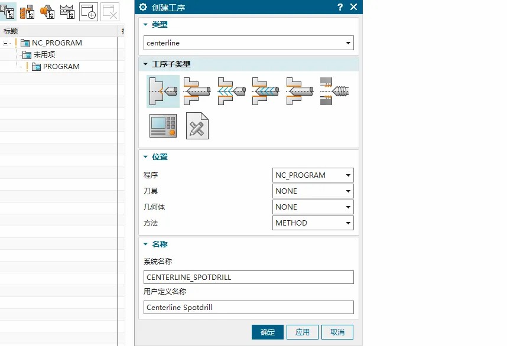507x346 pixels.
Task: Choose the Centerline Peckdrill subtype icon
Action: click(x=232, y=92)
